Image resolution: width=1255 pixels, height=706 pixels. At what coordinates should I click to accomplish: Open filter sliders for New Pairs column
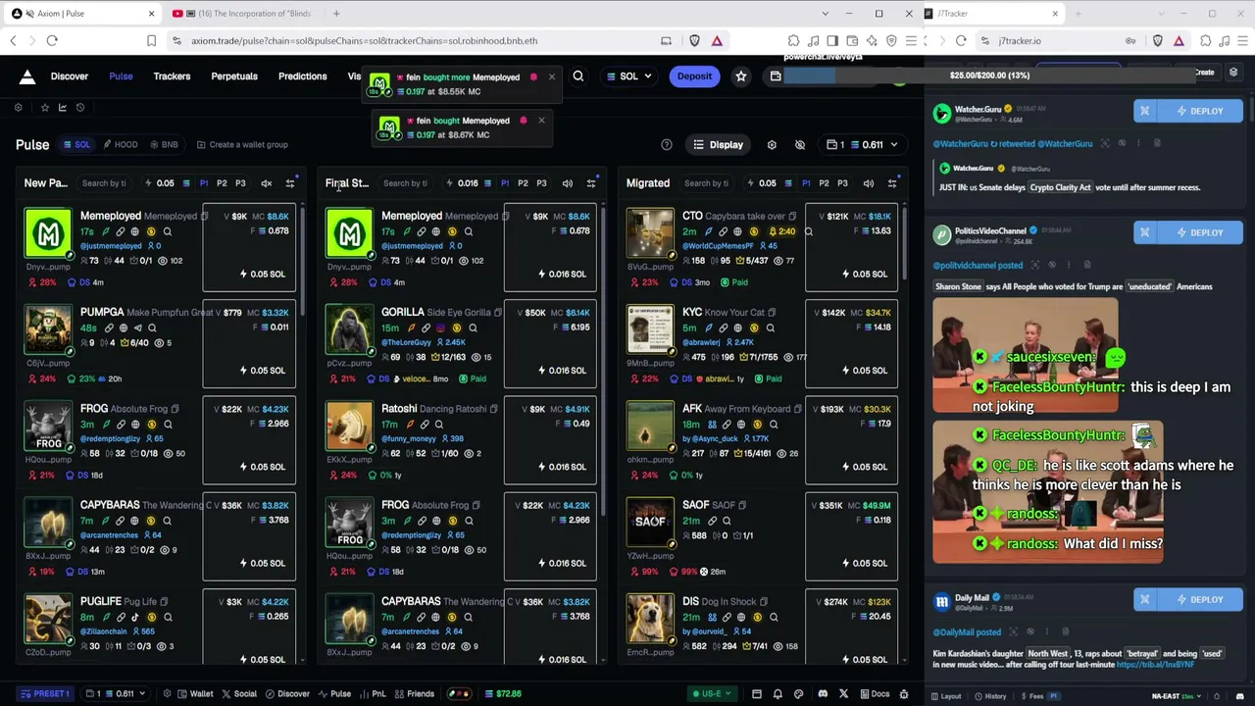(290, 183)
